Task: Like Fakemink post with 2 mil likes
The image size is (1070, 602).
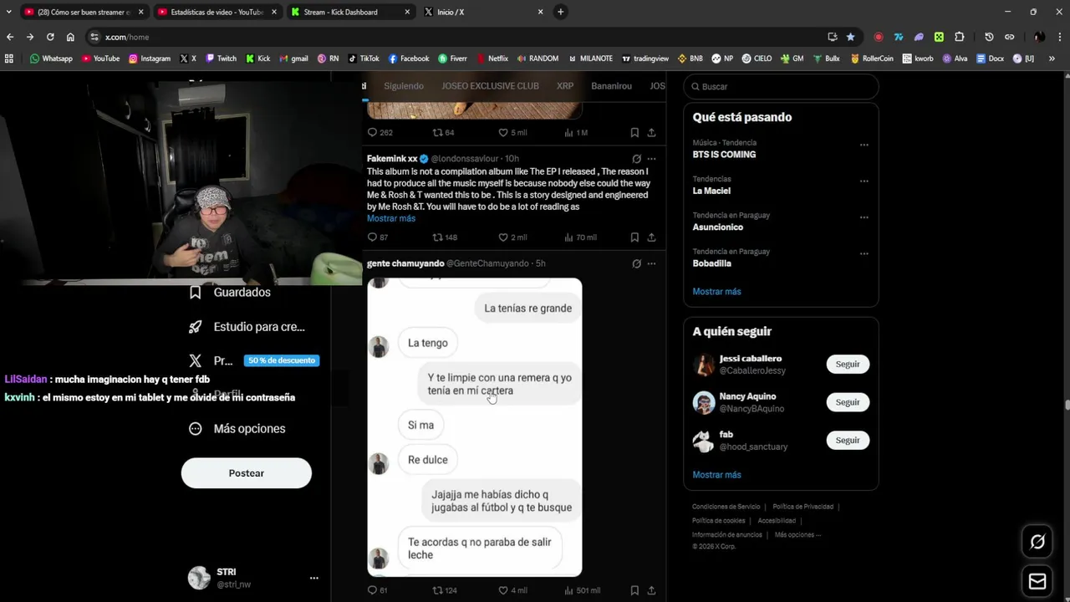Action: coord(503,237)
